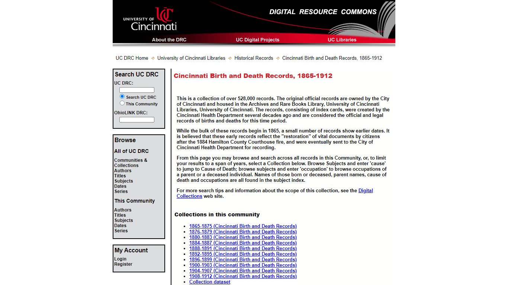
Task: Open the 1884-1887 records collection
Action: [x=243, y=243]
